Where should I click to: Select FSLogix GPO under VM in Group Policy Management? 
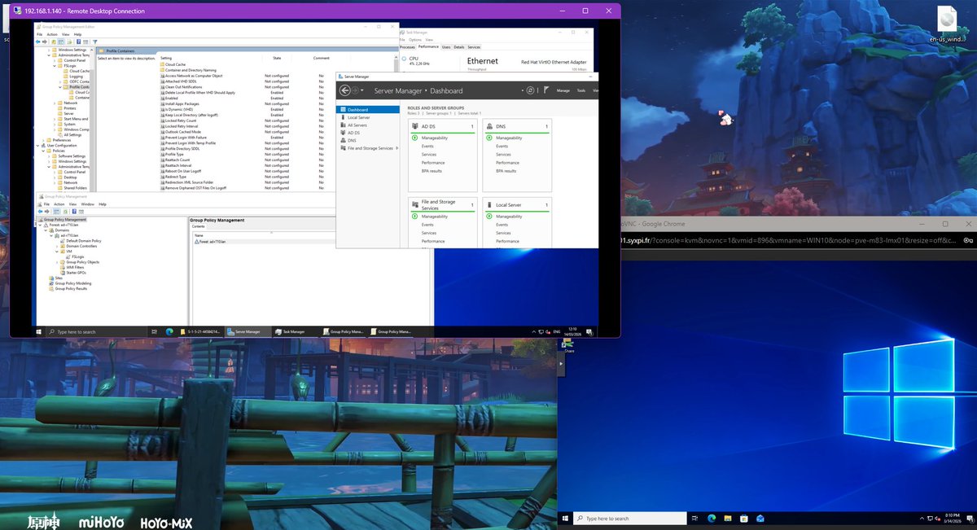77,256
